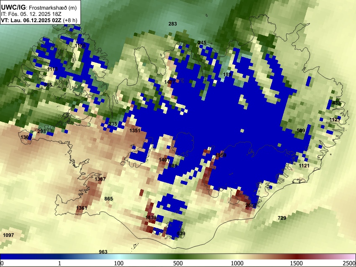The height and width of the screenshot is (267, 356).
Task: Click the 865 value label on the map
Action: click(x=108, y=199)
